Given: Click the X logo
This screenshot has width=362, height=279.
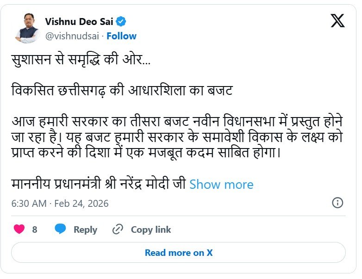Looking at the screenshot, I should 337,21.
